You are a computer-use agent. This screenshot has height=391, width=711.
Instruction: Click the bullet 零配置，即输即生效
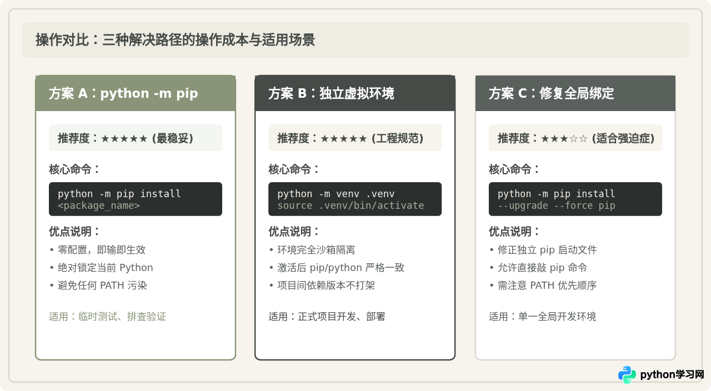click(x=97, y=250)
